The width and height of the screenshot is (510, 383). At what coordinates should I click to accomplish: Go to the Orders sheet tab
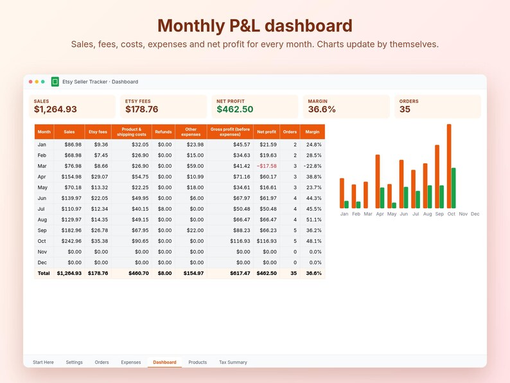101,362
